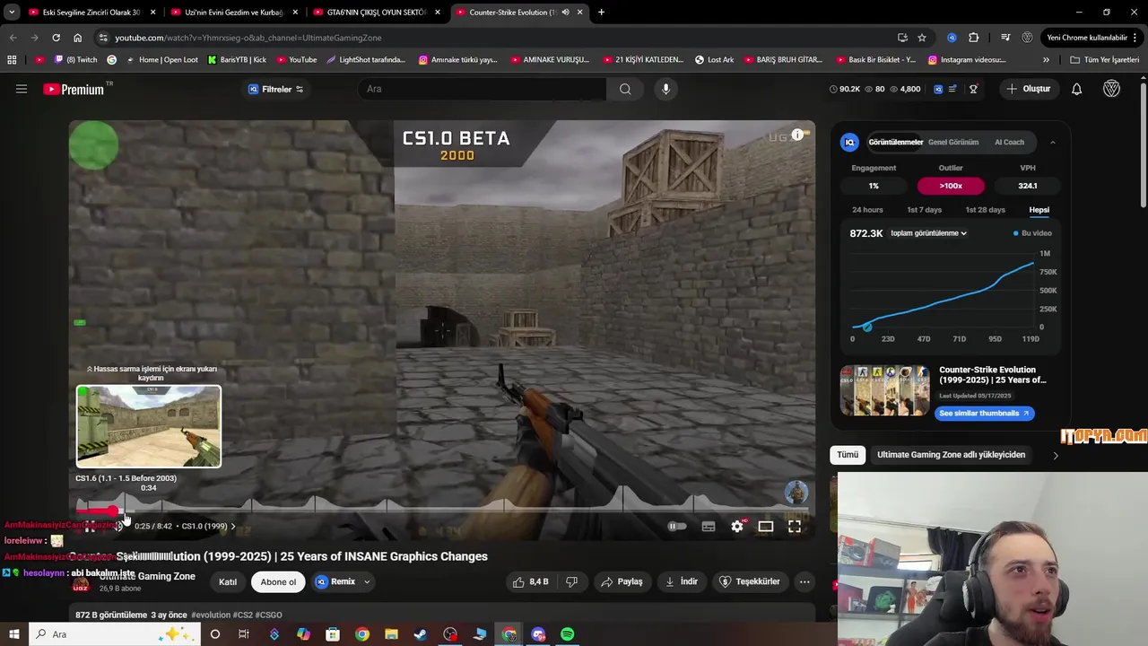The image size is (1148, 646).
Task: Switch to AI Coach tab
Action: pos(1009,142)
